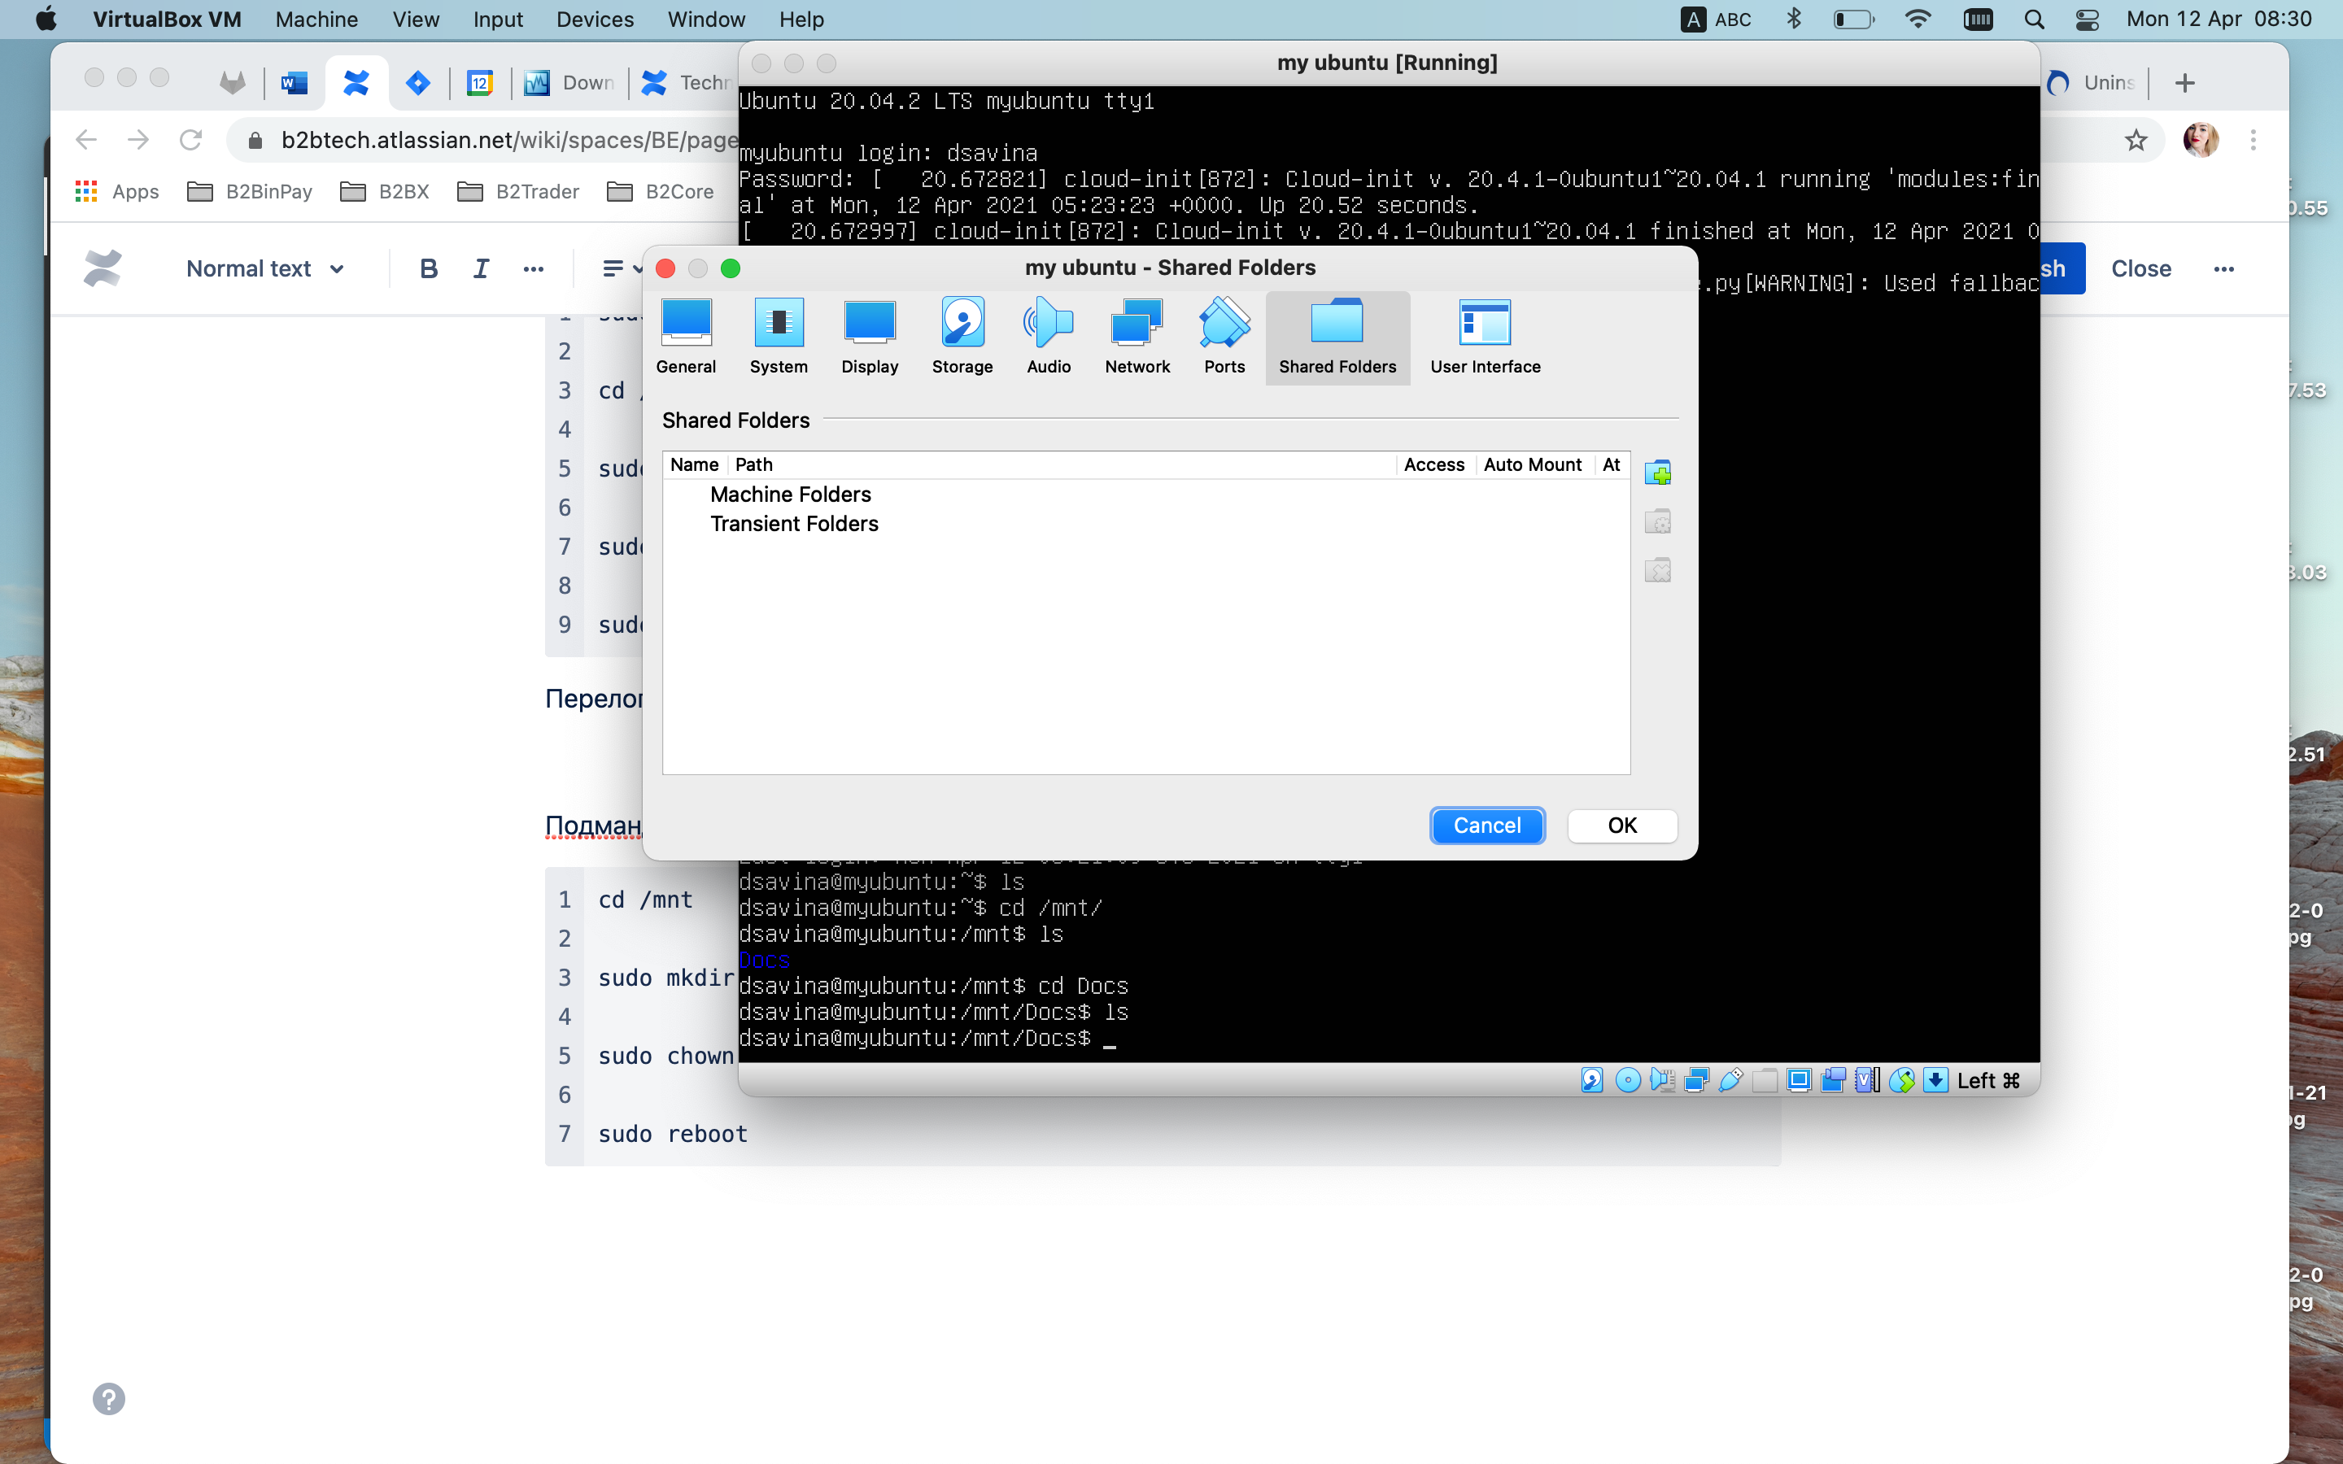Click the optical disk status icon
The height and width of the screenshot is (1464, 2343).
pos(1628,1081)
